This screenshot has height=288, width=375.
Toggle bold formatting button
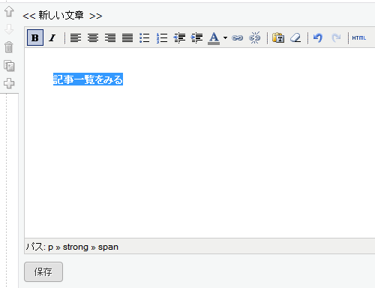click(35, 37)
